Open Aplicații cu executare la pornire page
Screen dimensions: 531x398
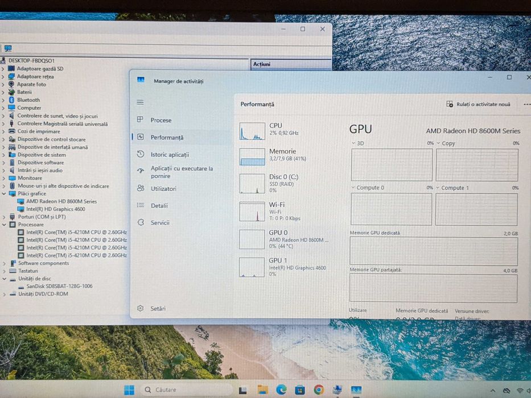tap(182, 172)
